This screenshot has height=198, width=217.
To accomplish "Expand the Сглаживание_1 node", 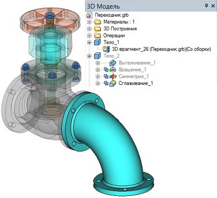I will coord(98,83).
